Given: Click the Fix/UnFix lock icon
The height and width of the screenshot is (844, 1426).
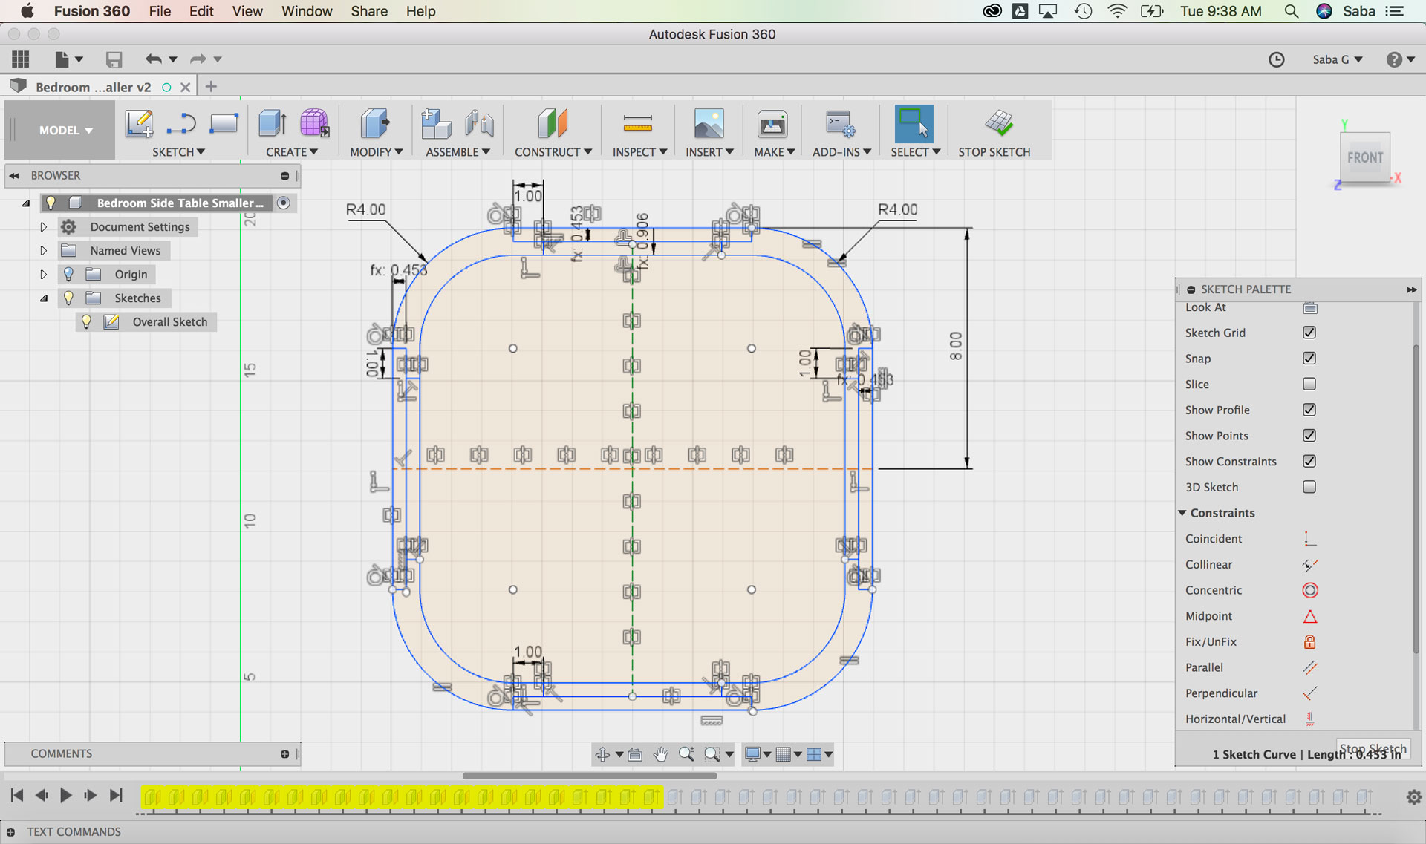Looking at the screenshot, I should pyautogui.click(x=1310, y=642).
